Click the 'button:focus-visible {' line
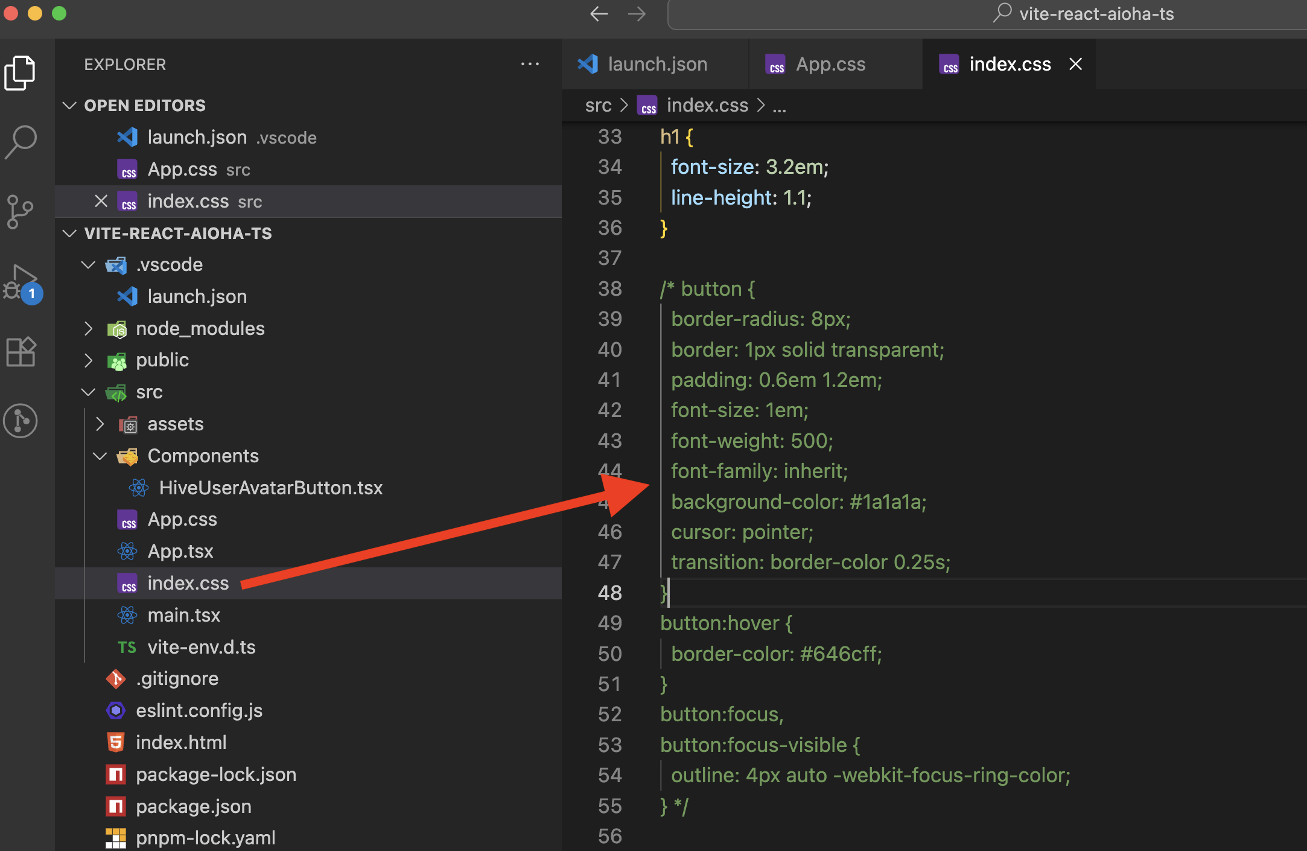1307x851 pixels. pos(760,745)
